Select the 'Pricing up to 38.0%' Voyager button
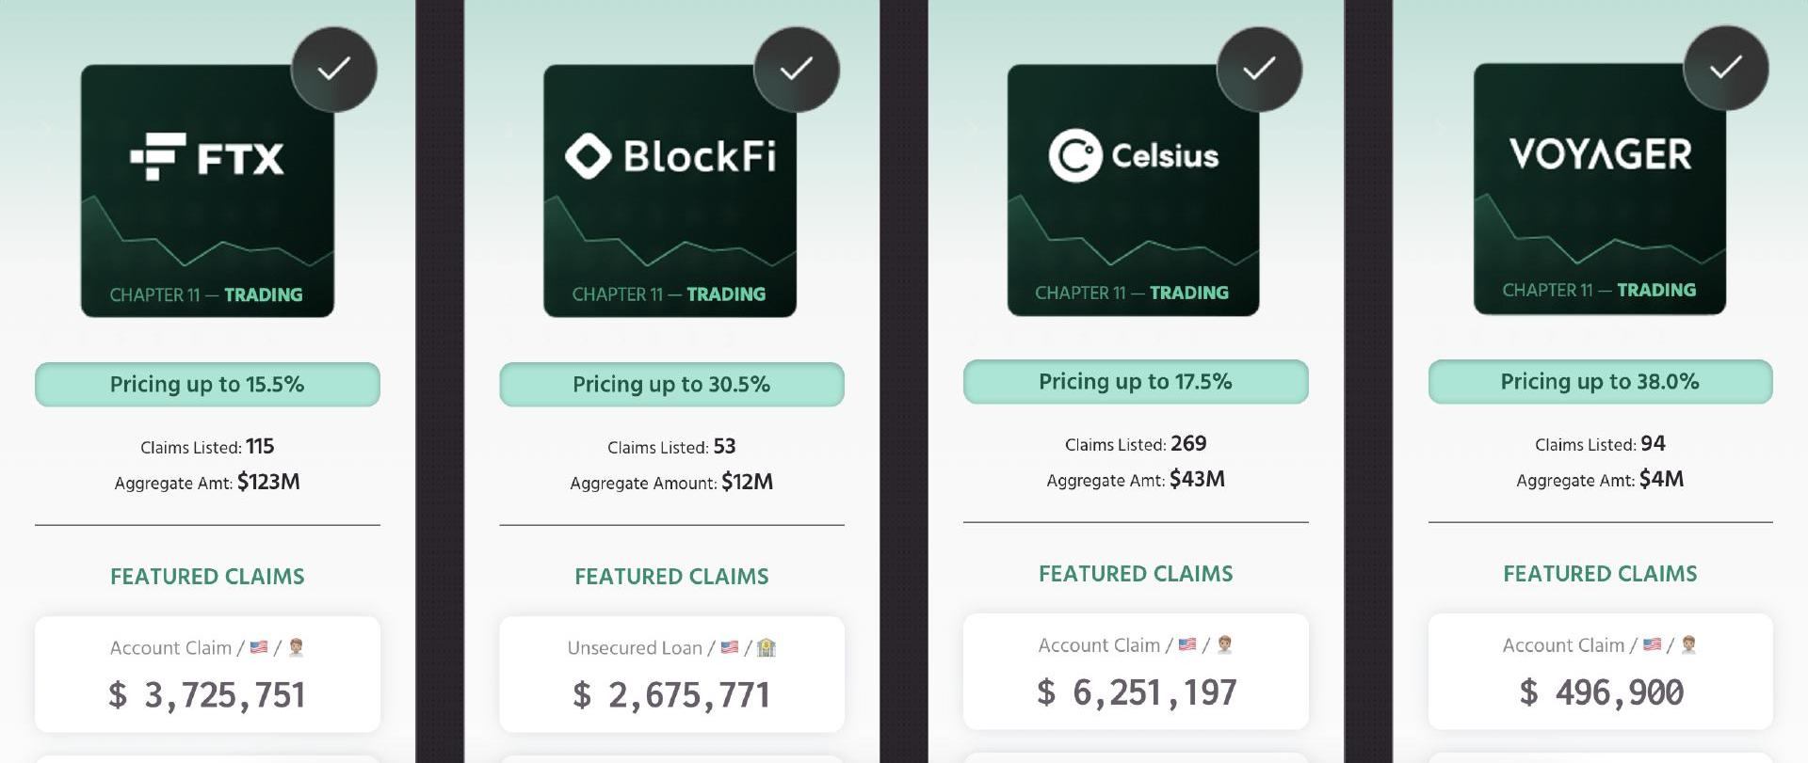The image size is (1808, 763). (1600, 381)
